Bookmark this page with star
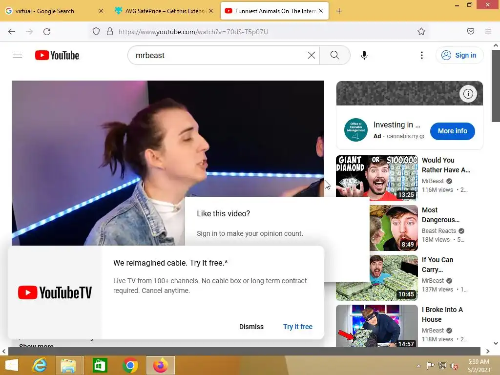The height and width of the screenshot is (375, 500). pyautogui.click(x=421, y=31)
